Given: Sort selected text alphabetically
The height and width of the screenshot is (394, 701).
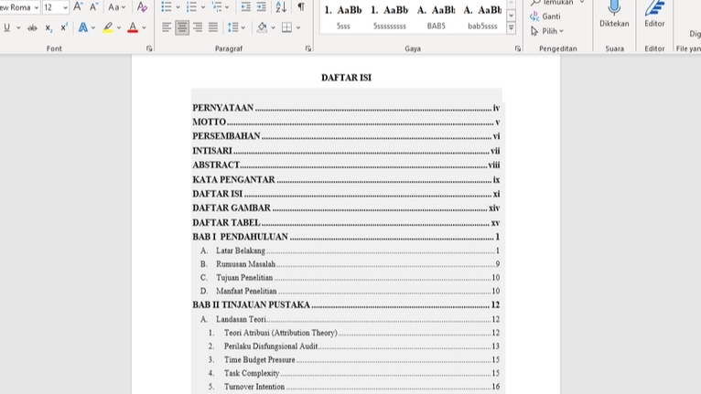Looking at the screenshot, I should click(281, 6).
